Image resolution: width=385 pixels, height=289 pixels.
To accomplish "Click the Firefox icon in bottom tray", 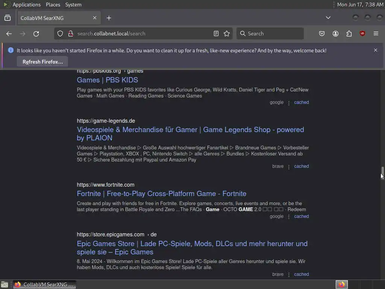I will pyautogui.click(x=342, y=284).
